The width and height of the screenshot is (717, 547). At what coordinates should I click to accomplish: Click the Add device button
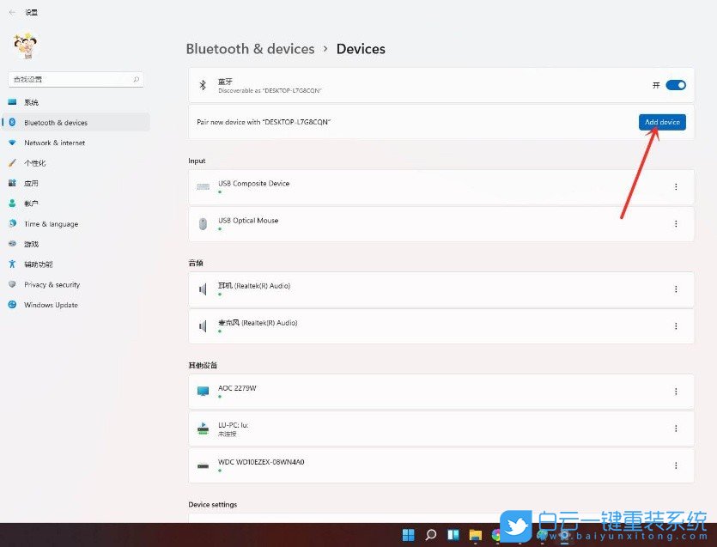pyautogui.click(x=662, y=122)
